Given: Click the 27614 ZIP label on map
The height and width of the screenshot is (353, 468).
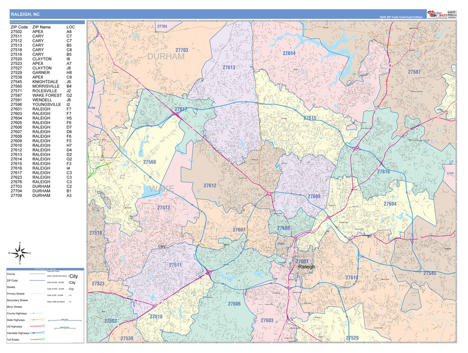Looking at the screenshot, I should (x=289, y=53).
